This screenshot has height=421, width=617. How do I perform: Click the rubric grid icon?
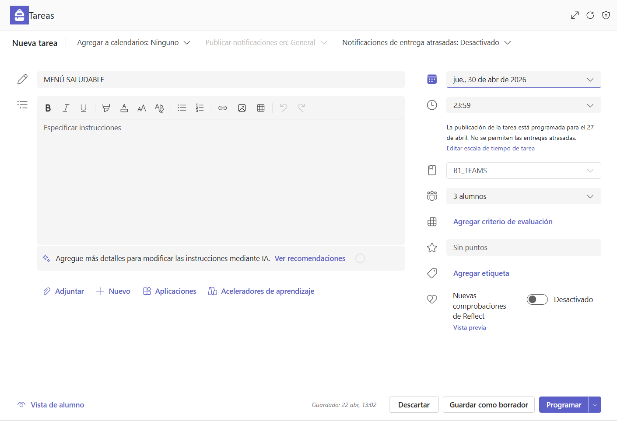432,222
